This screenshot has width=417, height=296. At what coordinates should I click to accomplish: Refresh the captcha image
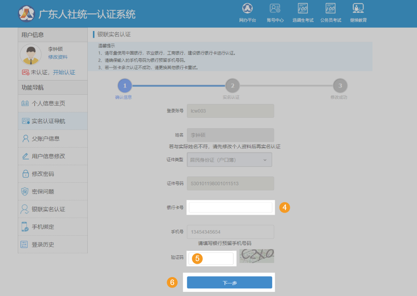point(257,256)
